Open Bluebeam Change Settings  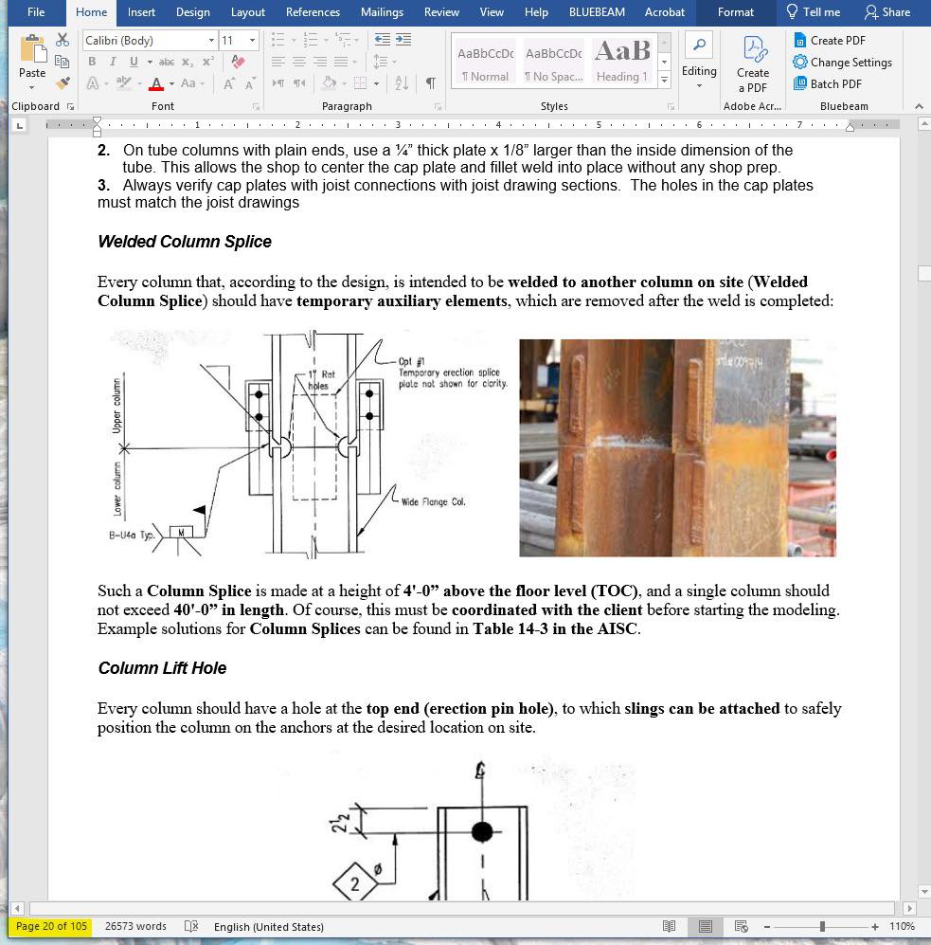[843, 62]
